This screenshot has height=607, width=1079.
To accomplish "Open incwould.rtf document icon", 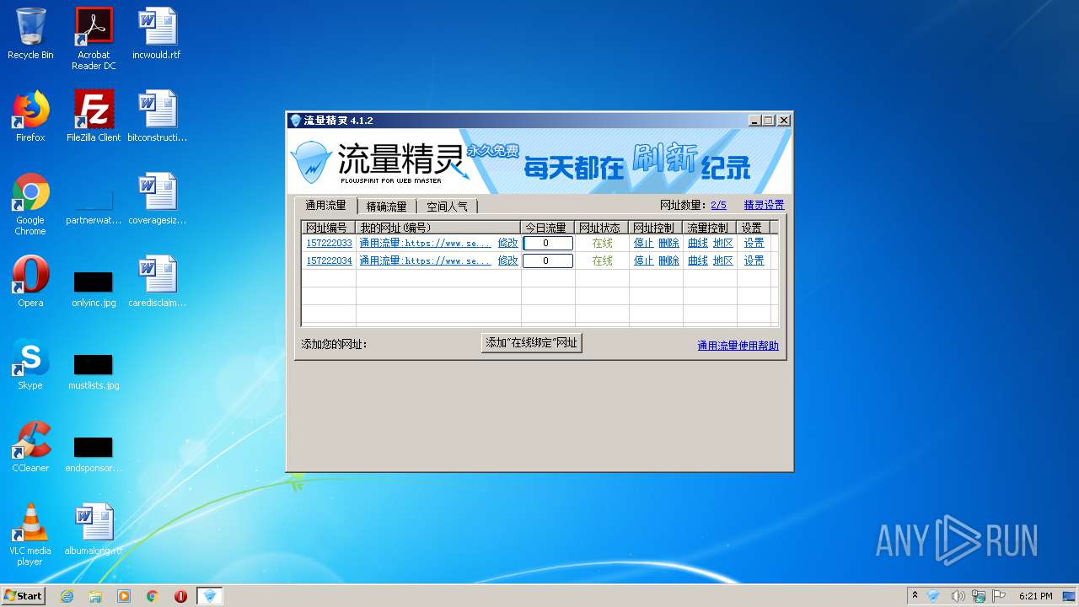I will point(157,34).
